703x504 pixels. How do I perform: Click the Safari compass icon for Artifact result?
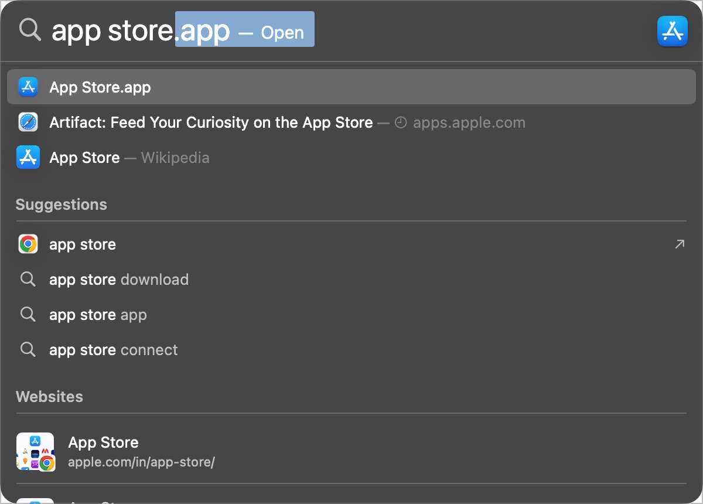pyautogui.click(x=28, y=122)
